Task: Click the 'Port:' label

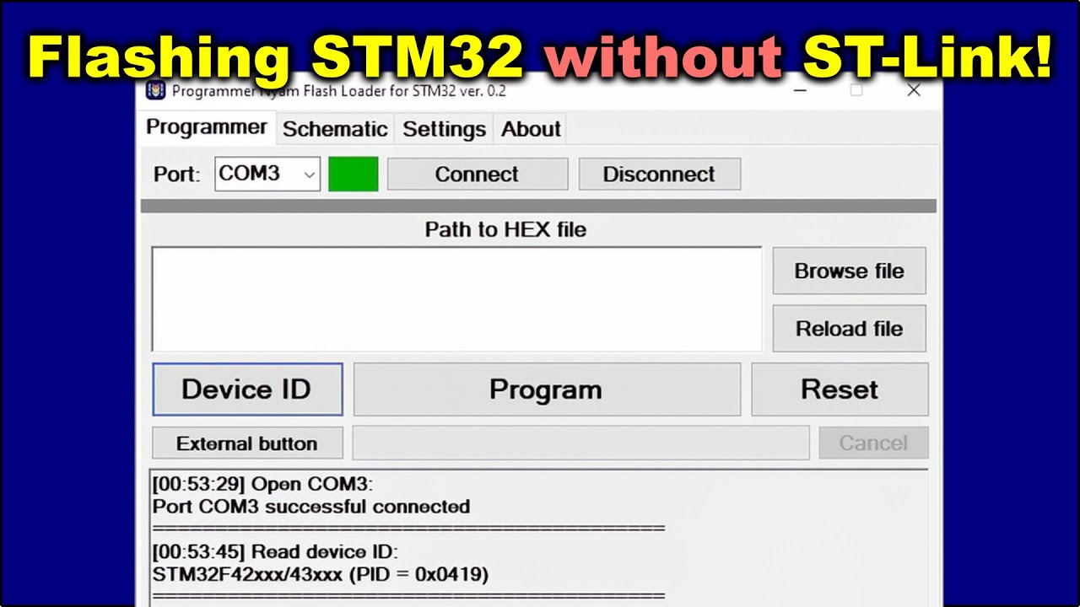Action: (x=177, y=175)
